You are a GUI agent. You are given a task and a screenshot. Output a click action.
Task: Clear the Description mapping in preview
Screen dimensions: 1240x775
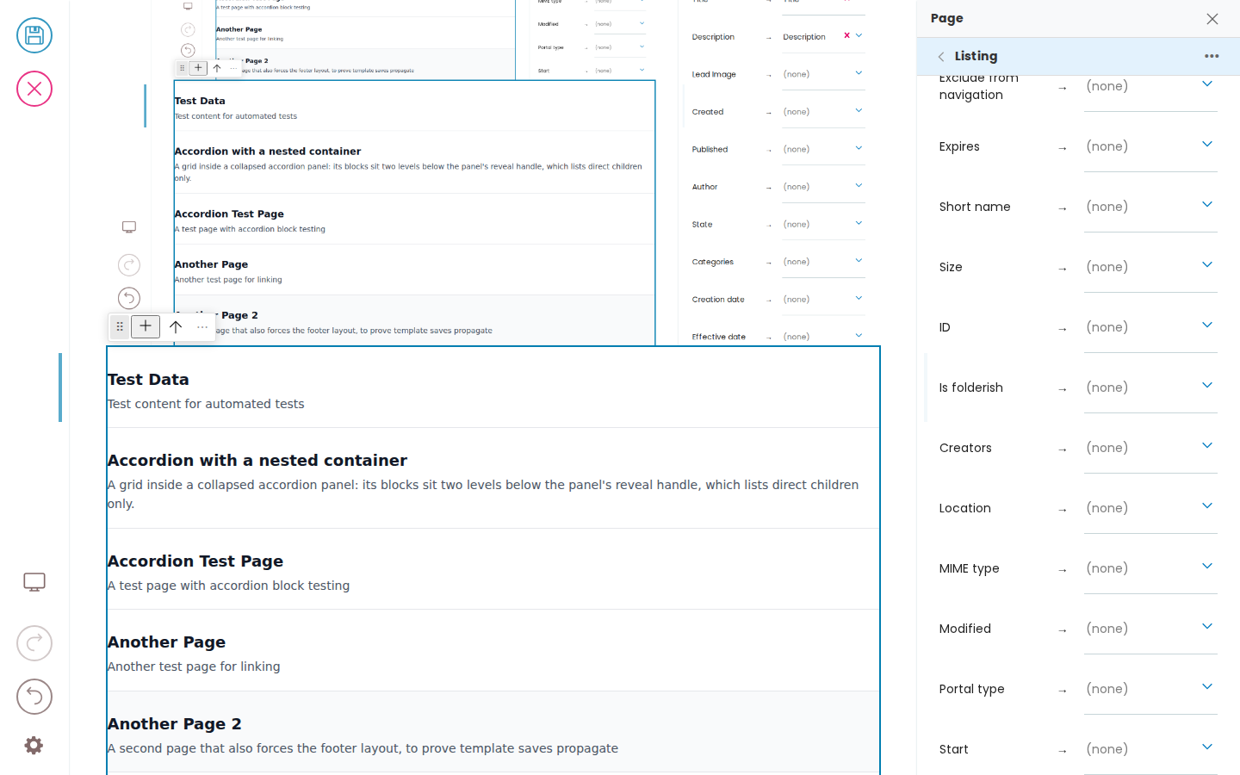pyautogui.click(x=846, y=35)
